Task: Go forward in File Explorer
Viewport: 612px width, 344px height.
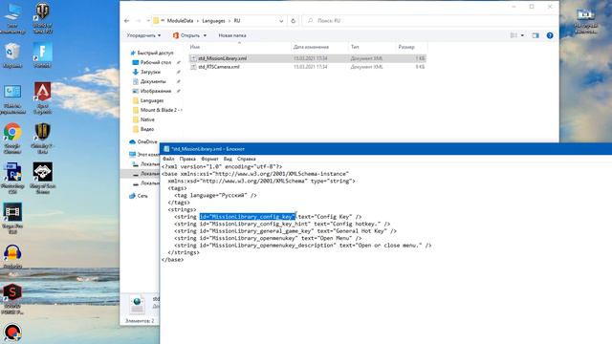Action: (138, 21)
